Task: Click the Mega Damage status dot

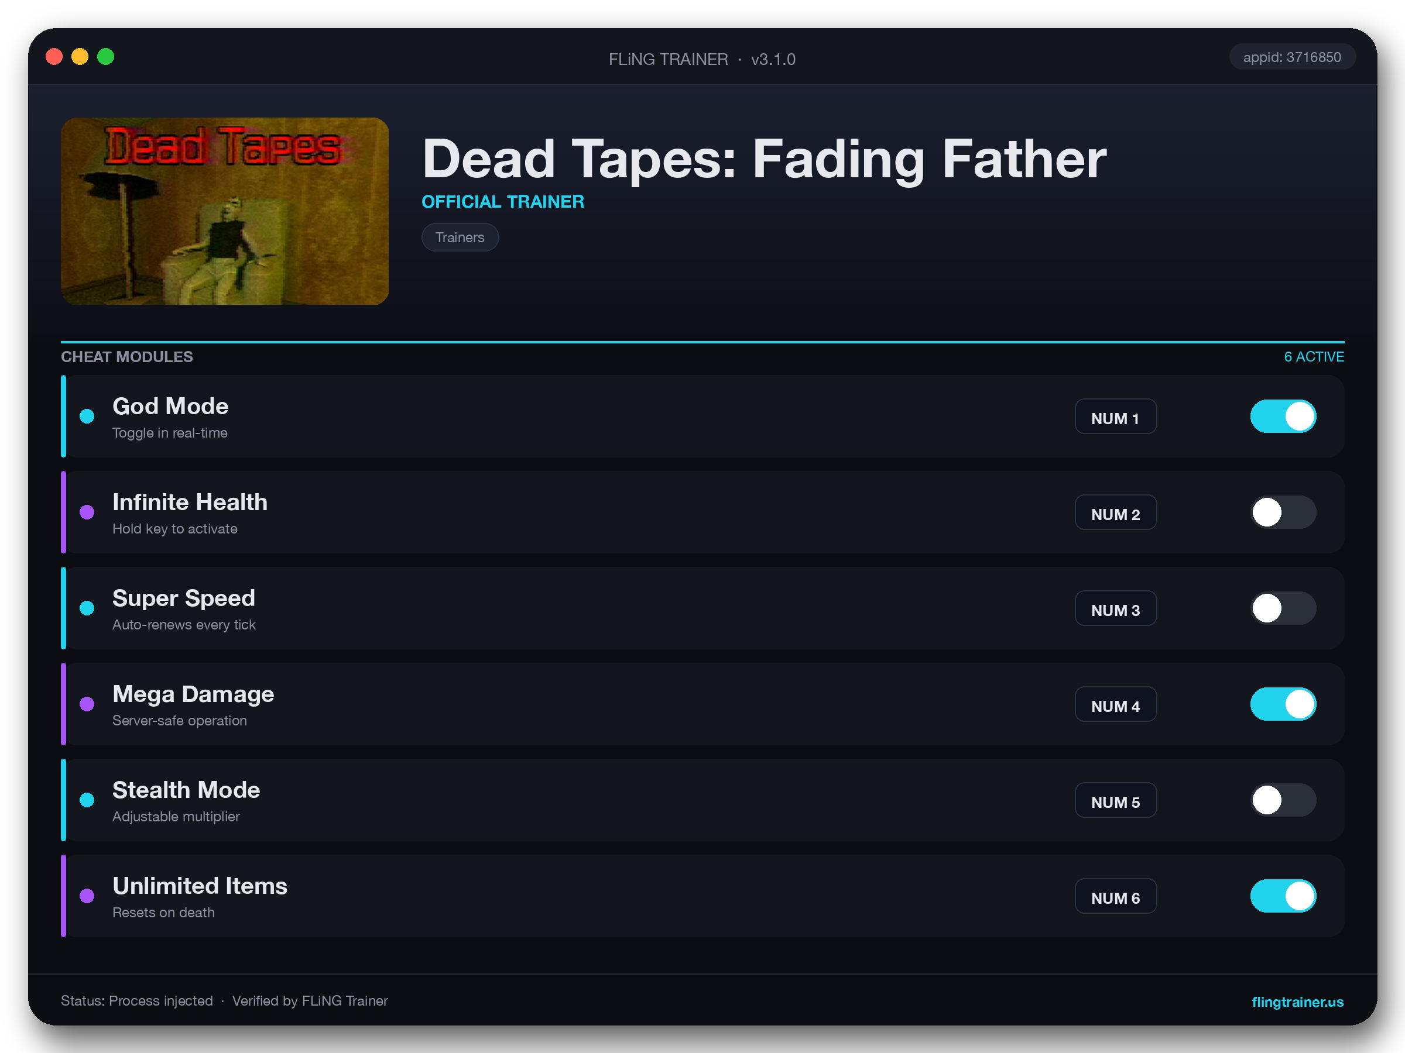Action: click(x=87, y=704)
